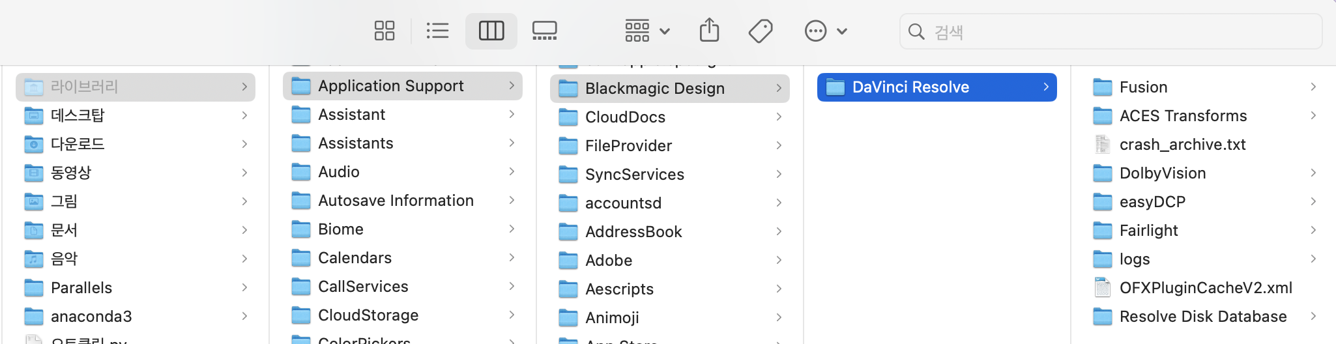
Task: Expand the DaVinci Resolve row chevron
Action: pyautogui.click(x=1046, y=87)
